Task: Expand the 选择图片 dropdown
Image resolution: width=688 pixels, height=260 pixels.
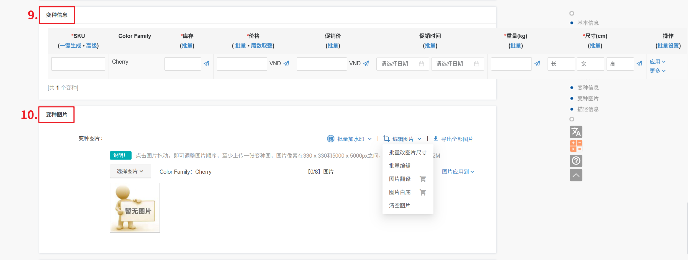Action: pyautogui.click(x=130, y=171)
